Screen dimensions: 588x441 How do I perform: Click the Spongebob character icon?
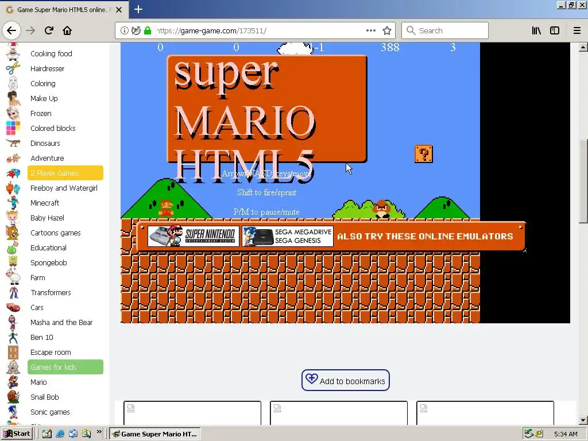[13, 262]
